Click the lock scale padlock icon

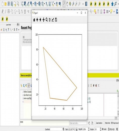[x=77, y=129]
